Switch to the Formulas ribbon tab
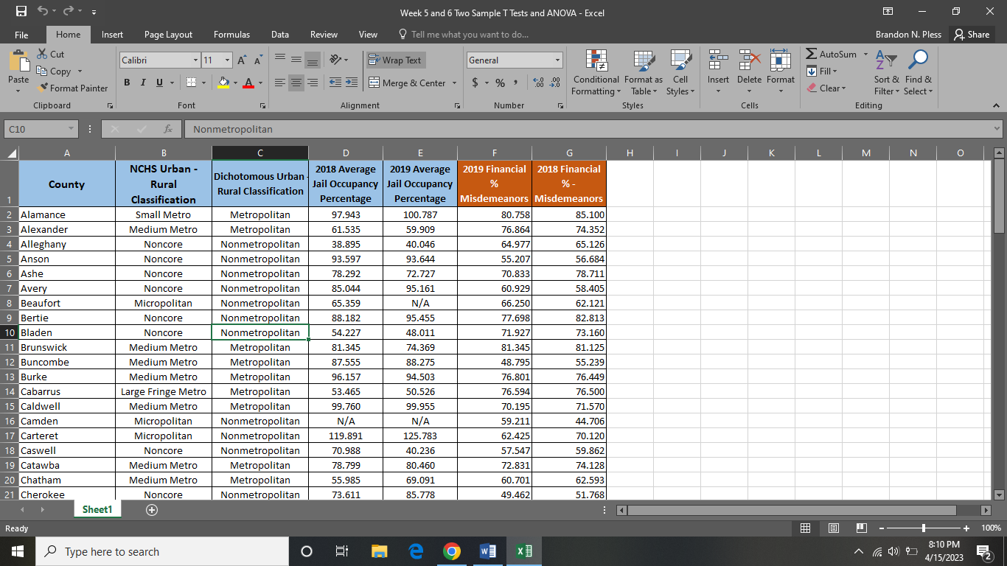Viewport: 1007px width, 566px height. pyautogui.click(x=231, y=34)
